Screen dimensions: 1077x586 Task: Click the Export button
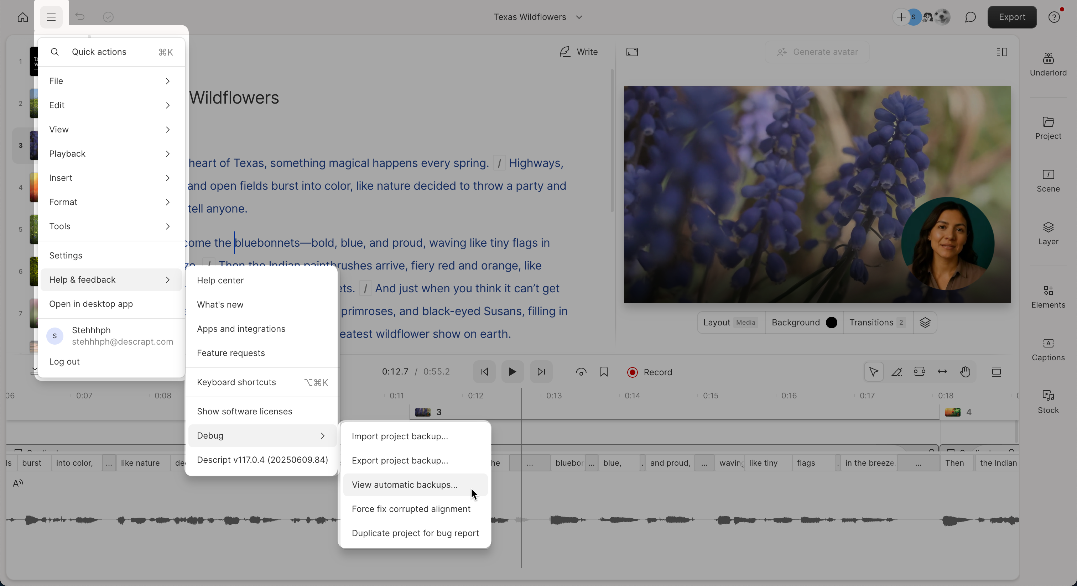1012,17
